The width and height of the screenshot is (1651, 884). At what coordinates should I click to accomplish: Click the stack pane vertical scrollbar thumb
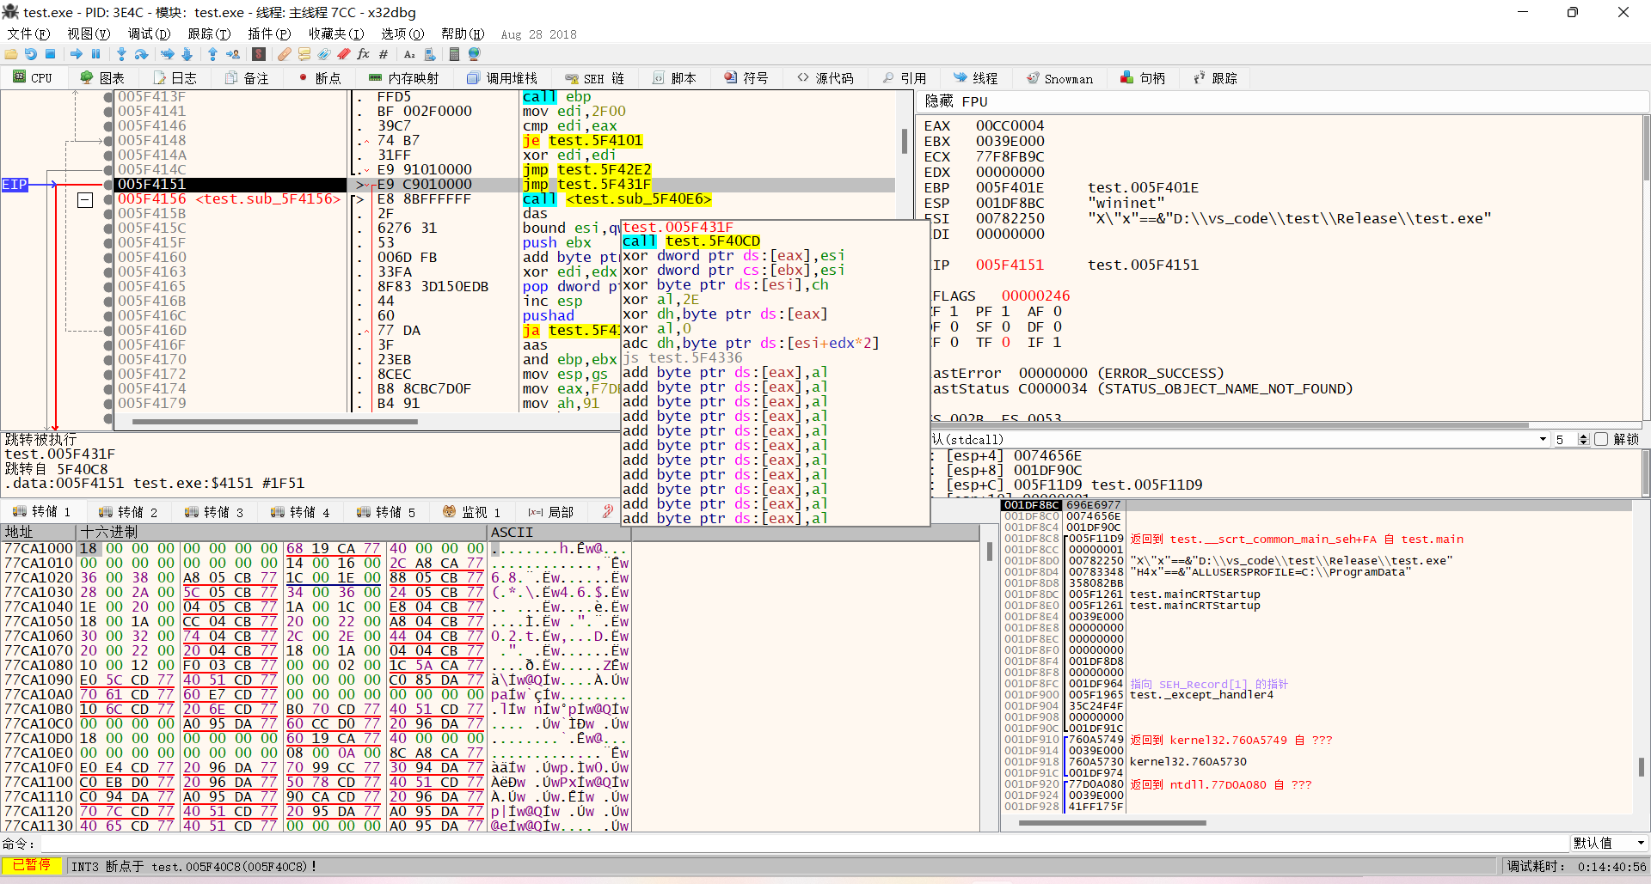click(x=1642, y=766)
